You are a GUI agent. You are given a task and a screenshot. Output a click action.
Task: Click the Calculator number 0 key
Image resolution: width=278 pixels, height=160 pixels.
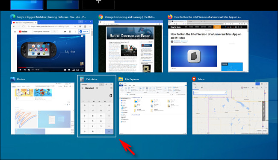tap(93, 131)
